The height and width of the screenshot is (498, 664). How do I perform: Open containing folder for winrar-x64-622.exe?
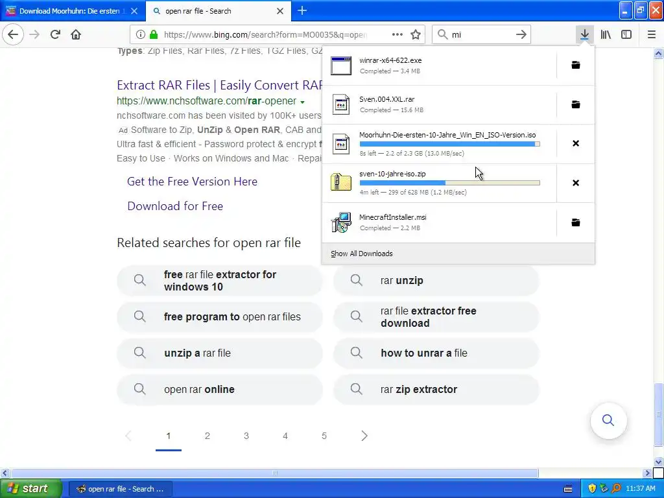pos(576,65)
